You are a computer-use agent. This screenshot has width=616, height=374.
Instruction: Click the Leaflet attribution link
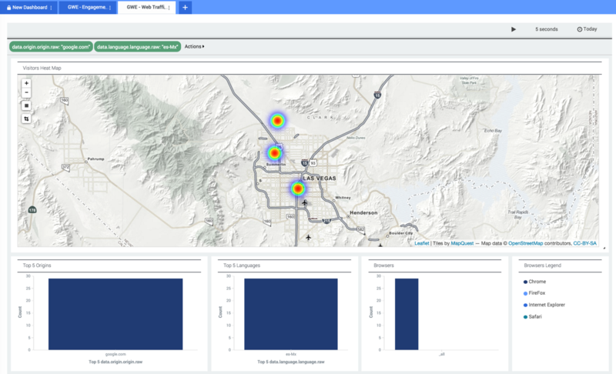pyautogui.click(x=421, y=243)
